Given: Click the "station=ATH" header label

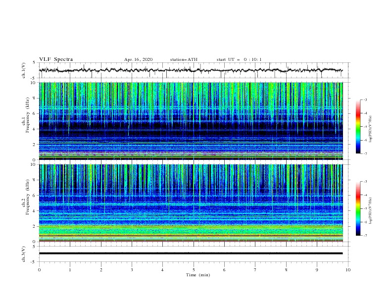Looking at the screenshot, I should [184, 59].
